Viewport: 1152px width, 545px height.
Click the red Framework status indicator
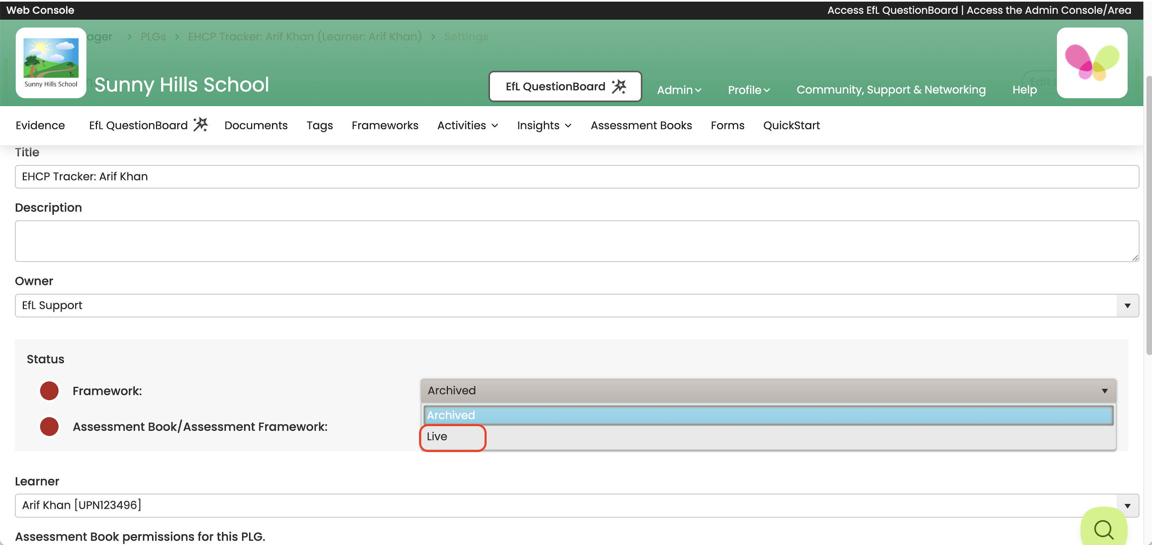click(49, 391)
